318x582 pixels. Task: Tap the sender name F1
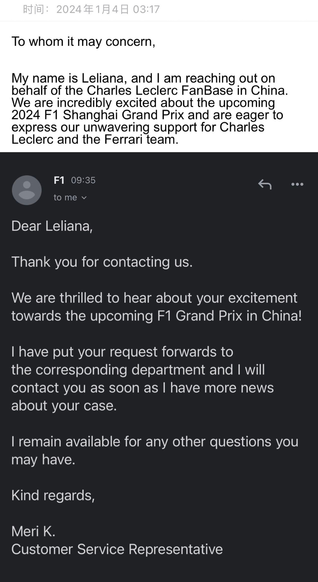[59, 180]
